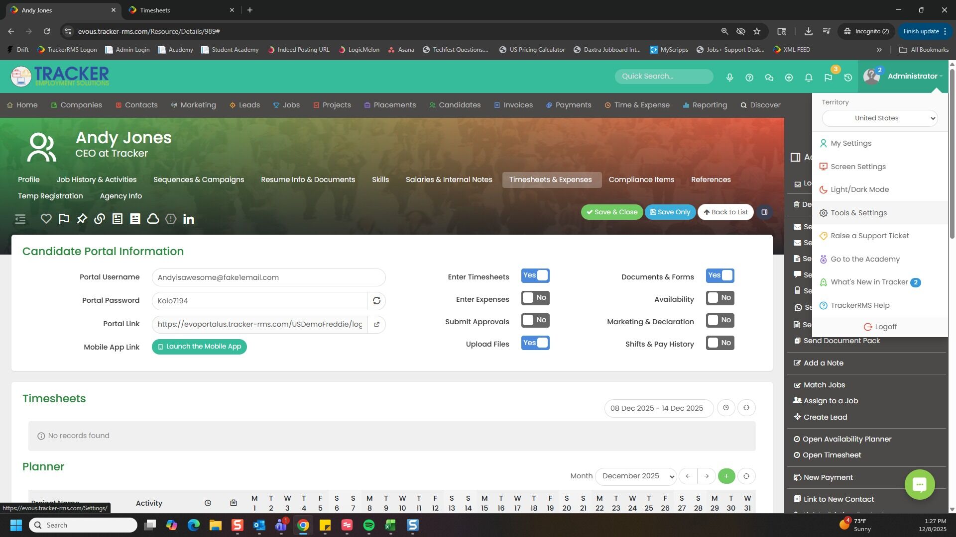Launch the Mobile App button
Viewport: 956px width, 537px height.
click(199, 347)
